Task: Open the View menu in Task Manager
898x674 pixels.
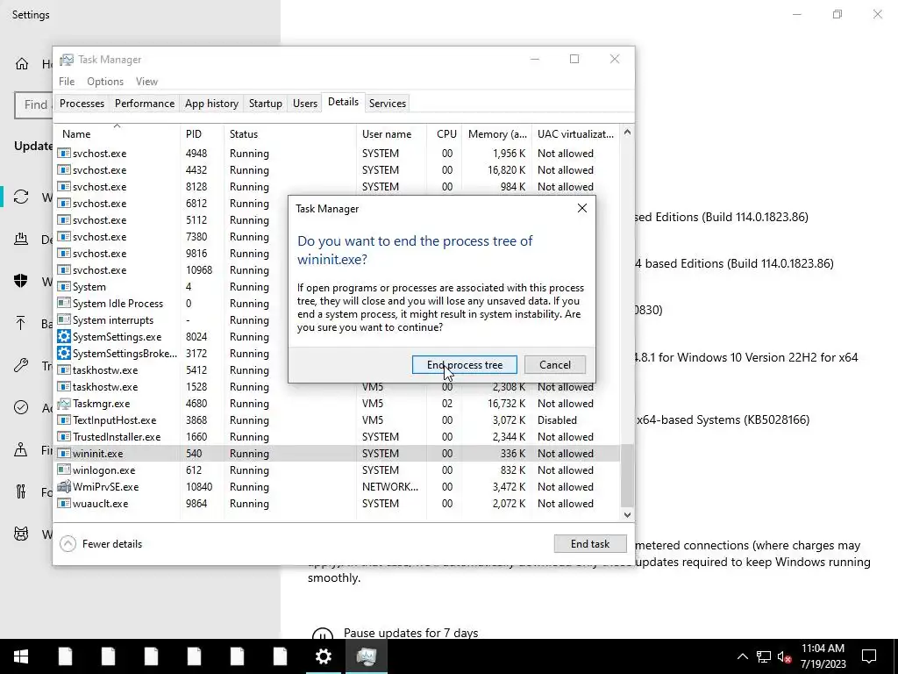Action: pyautogui.click(x=146, y=82)
